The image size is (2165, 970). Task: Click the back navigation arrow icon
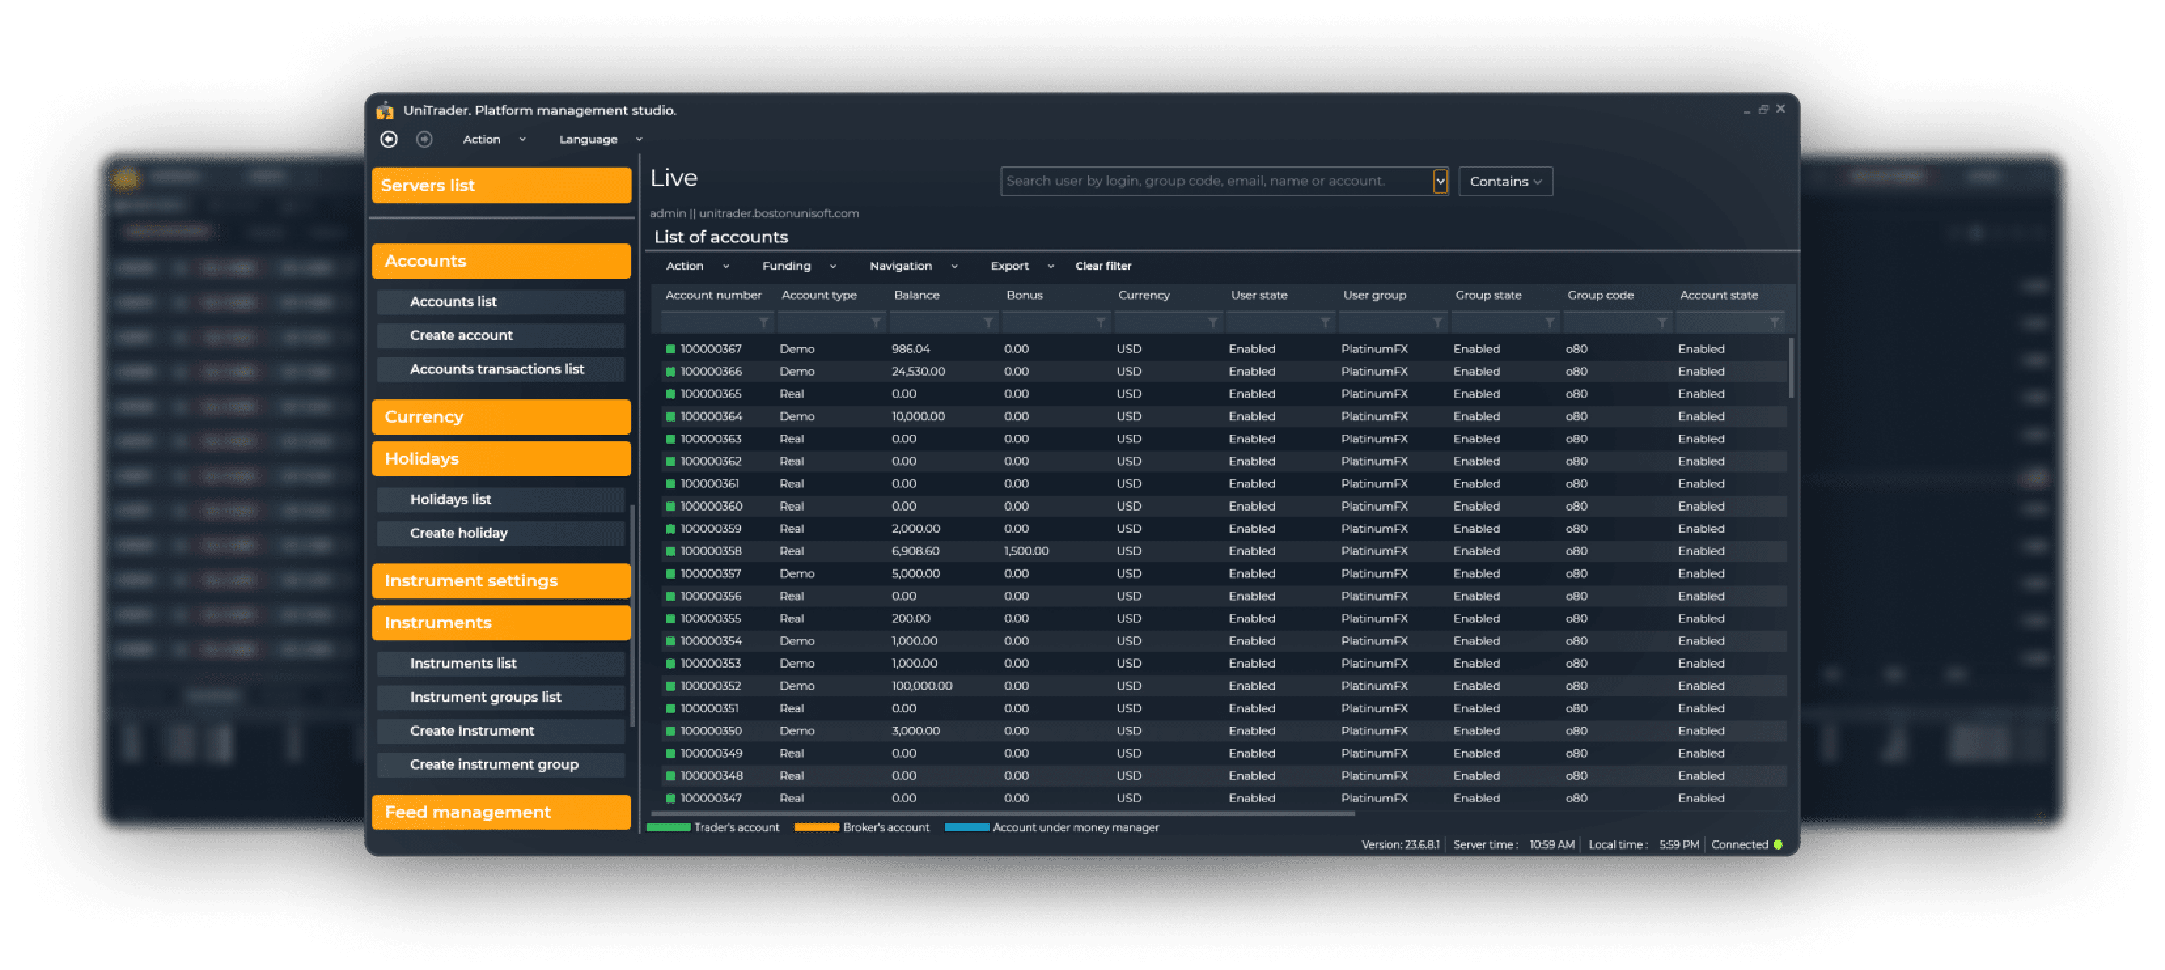[x=392, y=138]
